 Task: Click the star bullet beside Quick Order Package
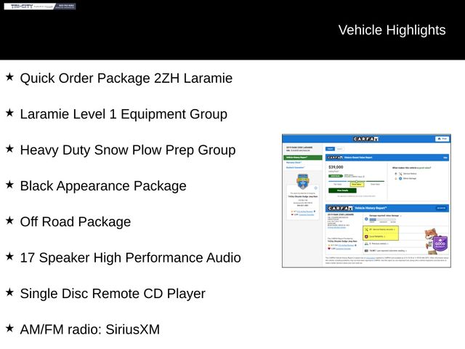pos(9,77)
